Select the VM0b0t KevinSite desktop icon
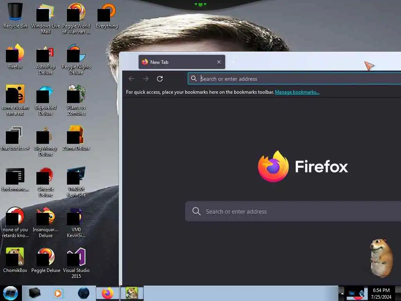 [76, 182]
